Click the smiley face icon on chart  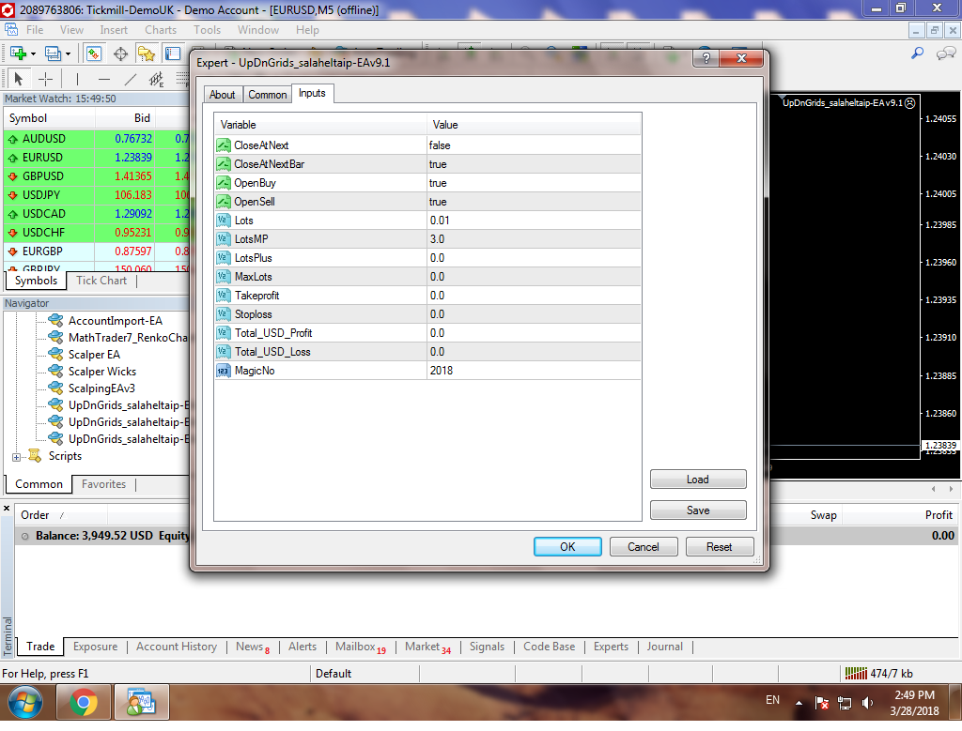[910, 103]
